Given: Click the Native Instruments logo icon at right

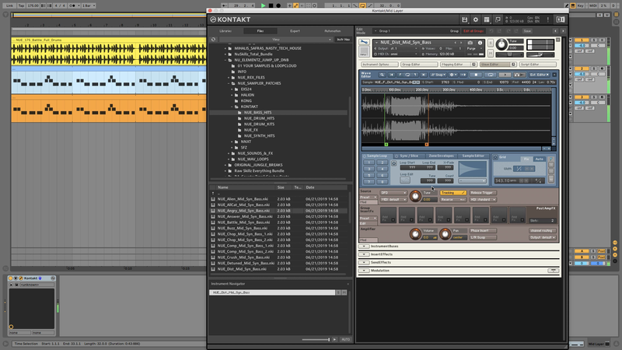Looking at the screenshot, I should [560, 19].
